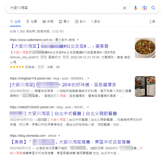Open the 更多 (More) three-dot menu
This screenshot has height=163, width=163.
tap(96, 22)
